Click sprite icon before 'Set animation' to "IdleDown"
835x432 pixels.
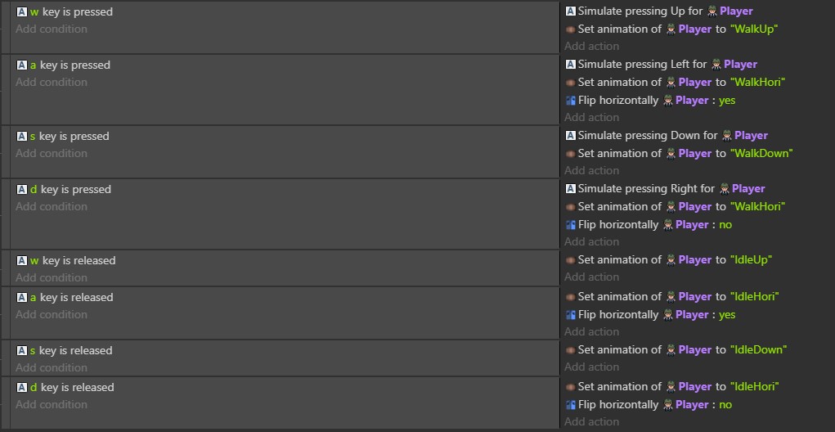coord(571,350)
